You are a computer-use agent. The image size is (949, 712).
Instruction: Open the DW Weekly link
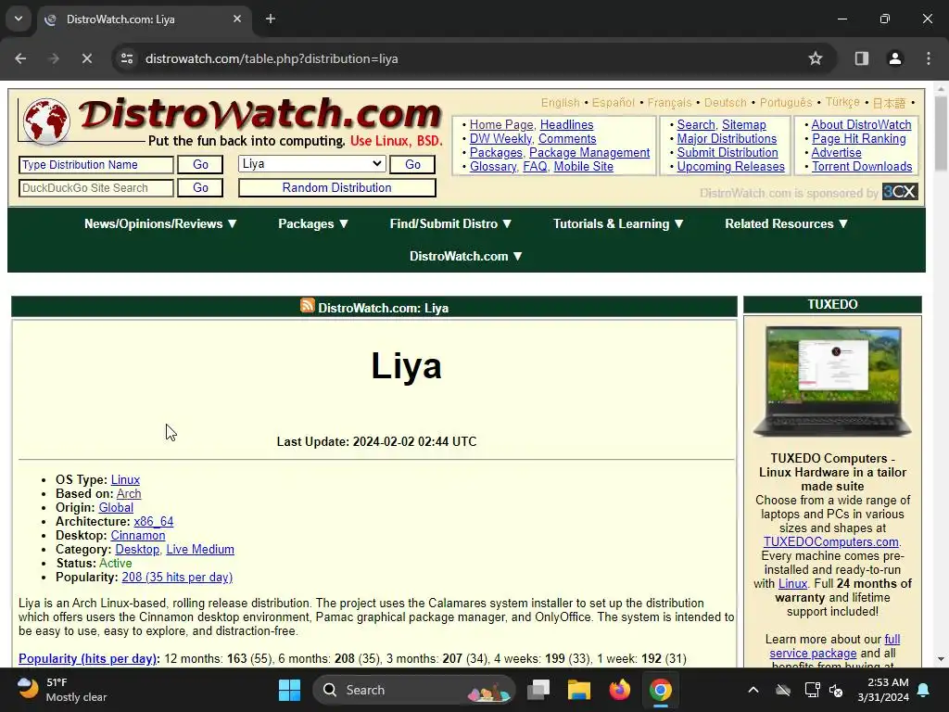[500, 139]
